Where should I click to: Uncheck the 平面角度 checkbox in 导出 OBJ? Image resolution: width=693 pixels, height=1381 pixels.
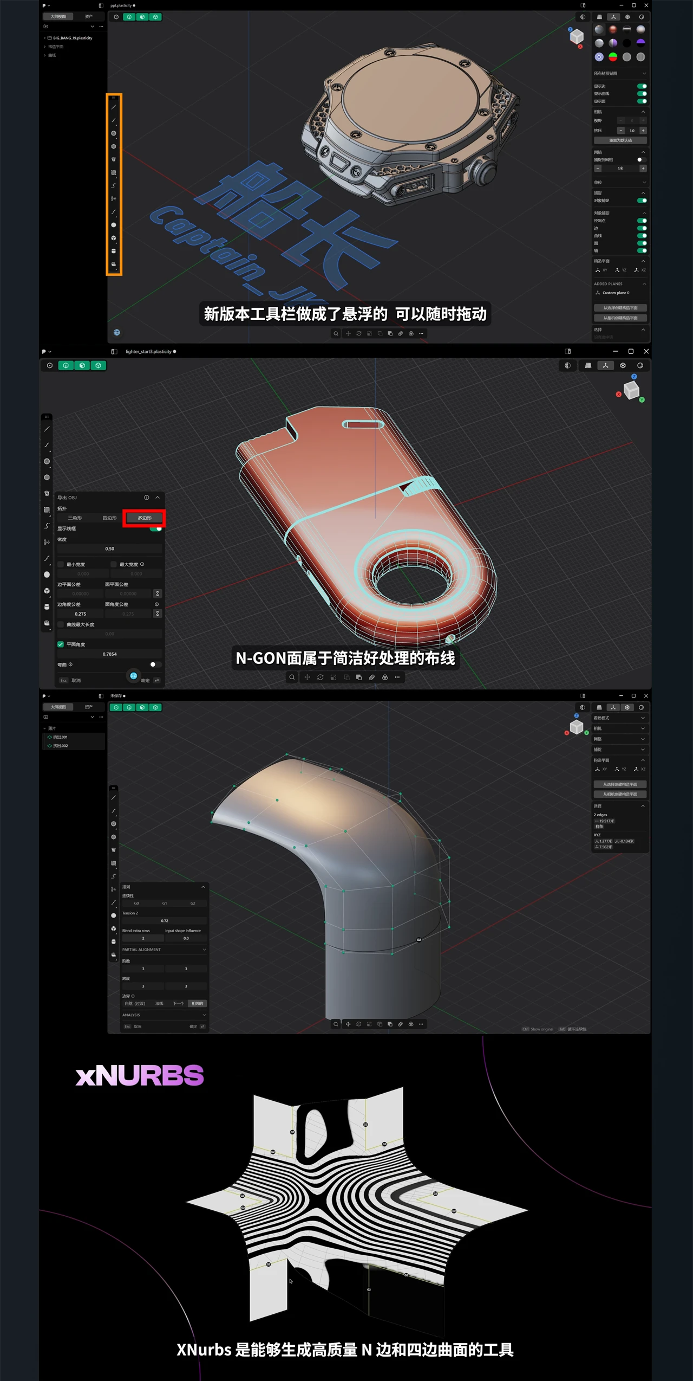click(61, 644)
